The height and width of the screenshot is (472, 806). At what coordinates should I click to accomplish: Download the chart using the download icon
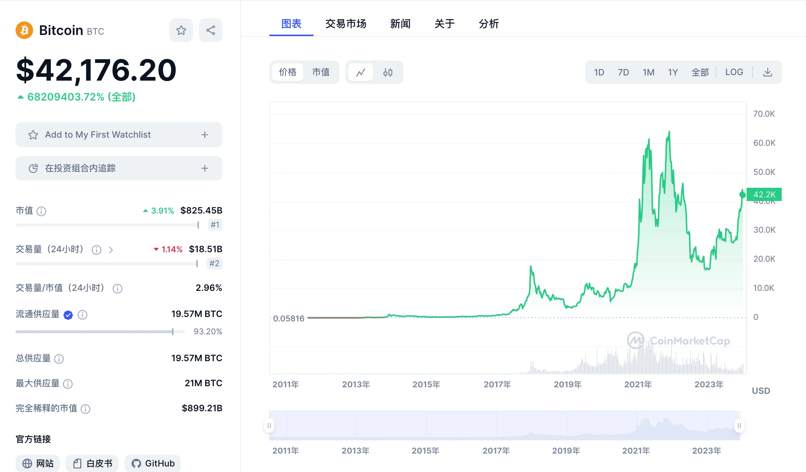tap(768, 72)
